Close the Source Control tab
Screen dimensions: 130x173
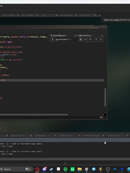pyautogui.click(x=31, y=135)
